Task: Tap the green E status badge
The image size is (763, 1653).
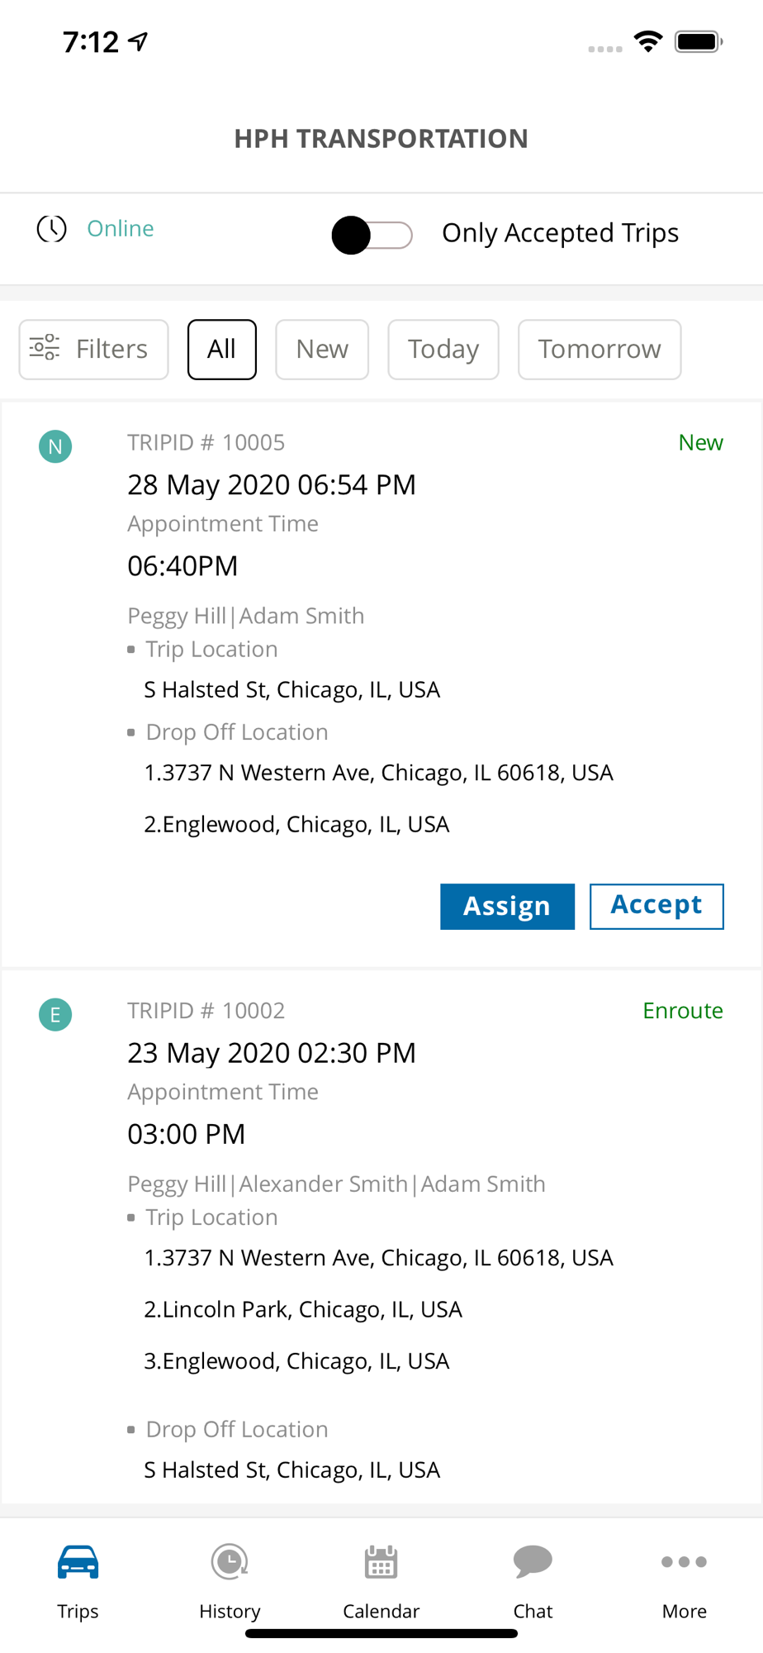Action: 55,1014
